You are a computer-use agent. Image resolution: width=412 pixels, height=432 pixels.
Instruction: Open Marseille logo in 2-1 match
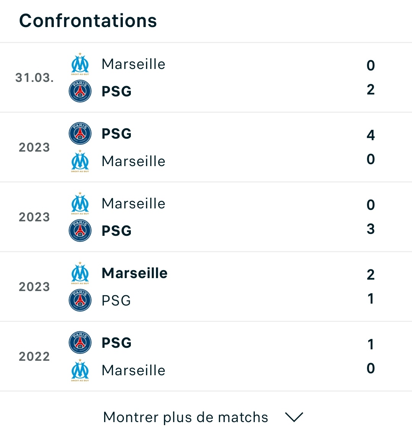(x=80, y=273)
